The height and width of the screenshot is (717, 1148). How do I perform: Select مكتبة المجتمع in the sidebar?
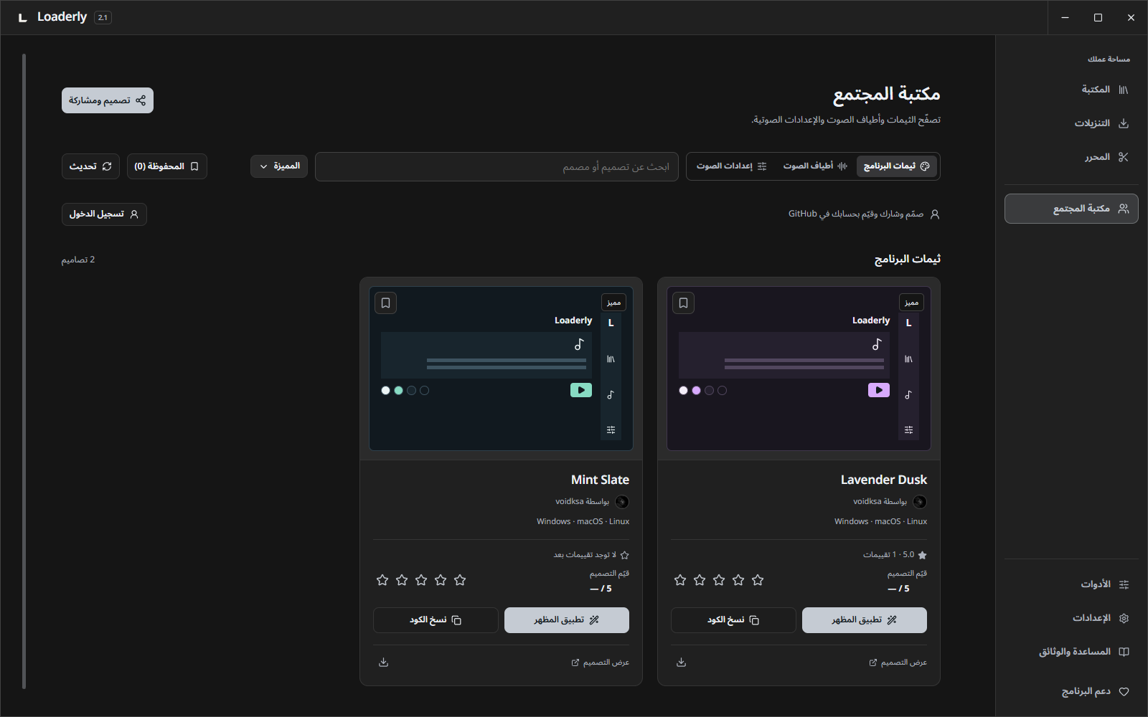(1071, 209)
